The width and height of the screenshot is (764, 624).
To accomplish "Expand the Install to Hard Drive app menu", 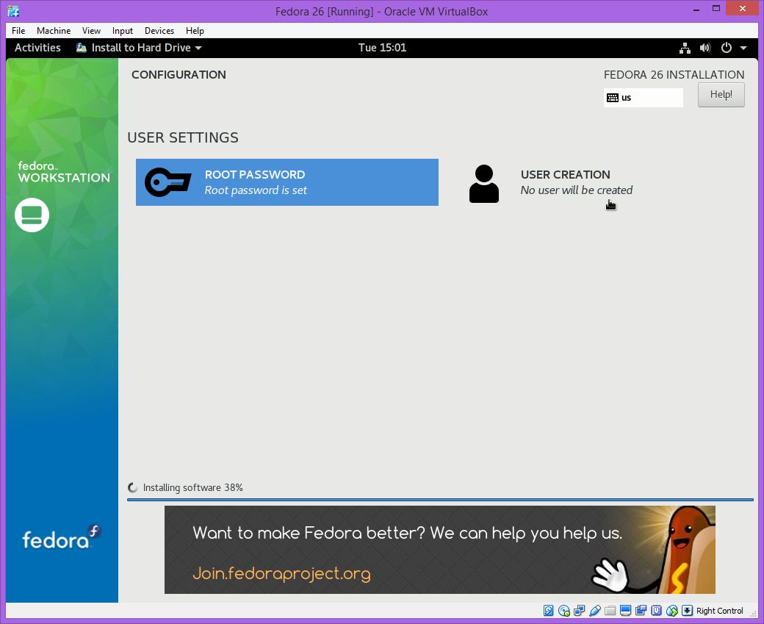I will 139,48.
